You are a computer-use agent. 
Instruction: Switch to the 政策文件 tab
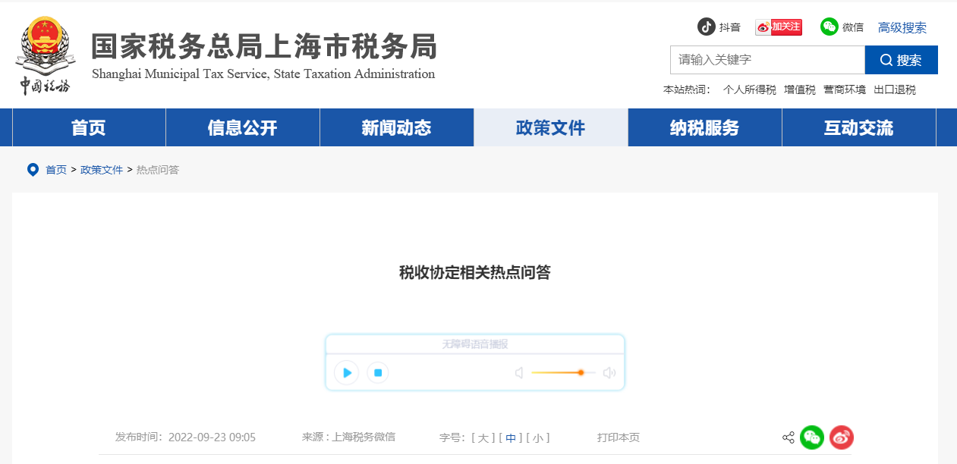(550, 127)
